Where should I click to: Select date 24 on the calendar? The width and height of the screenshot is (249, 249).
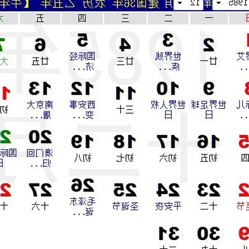[168, 190]
